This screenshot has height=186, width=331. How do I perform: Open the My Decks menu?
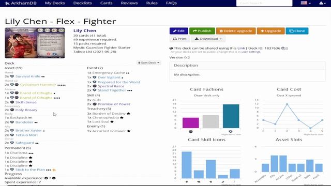(x=55, y=3)
